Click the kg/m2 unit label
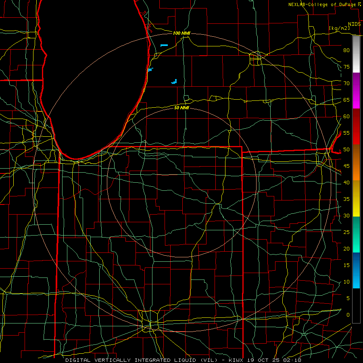The image size is (363, 363). click(x=339, y=28)
